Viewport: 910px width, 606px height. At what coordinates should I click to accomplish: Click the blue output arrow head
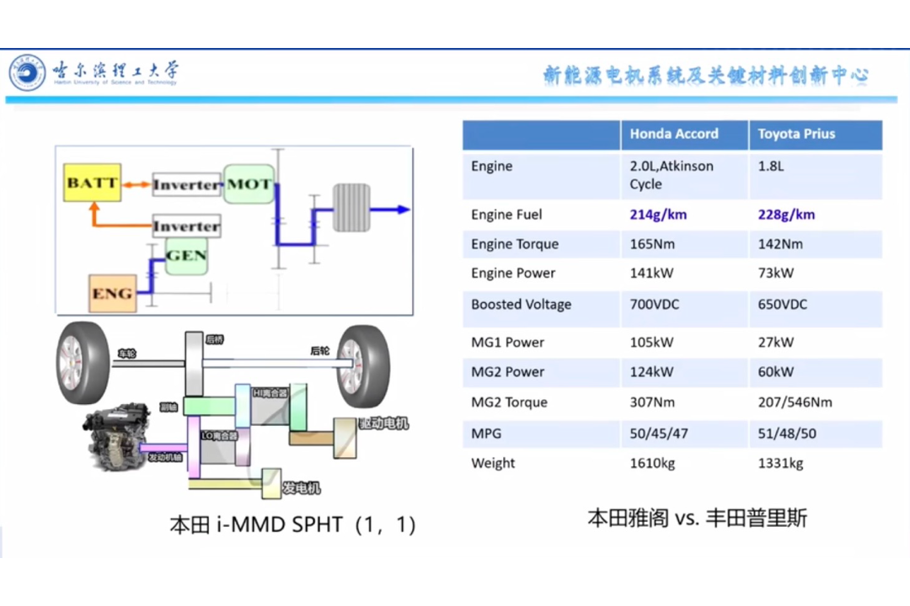404,210
